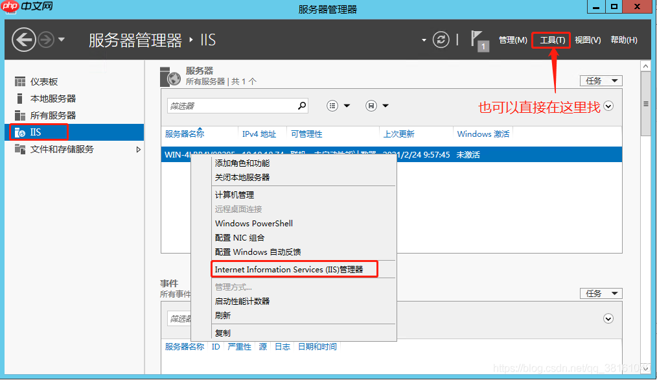657x380 pixels.
Task: Open the 工具(T) menu
Action: tap(551, 40)
